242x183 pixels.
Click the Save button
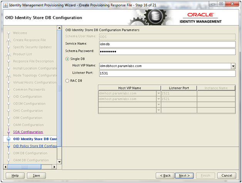pos(36,176)
